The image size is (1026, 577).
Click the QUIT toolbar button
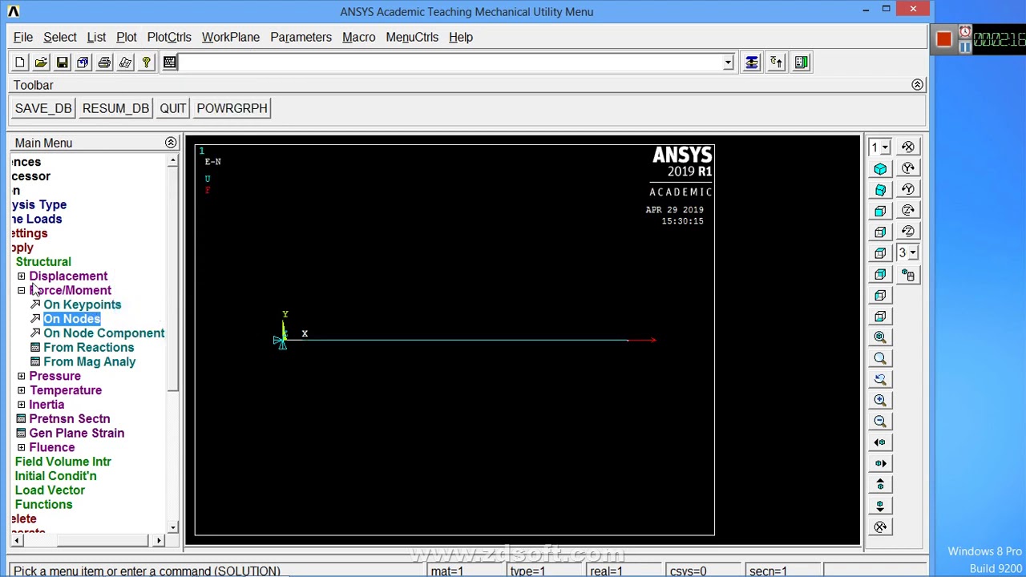(173, 108)
